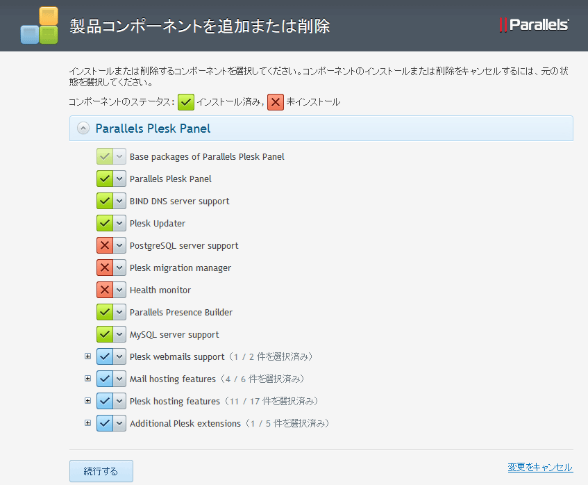
Task: Expand the Plesk hosting features group
Action: (x=87, y=401)
